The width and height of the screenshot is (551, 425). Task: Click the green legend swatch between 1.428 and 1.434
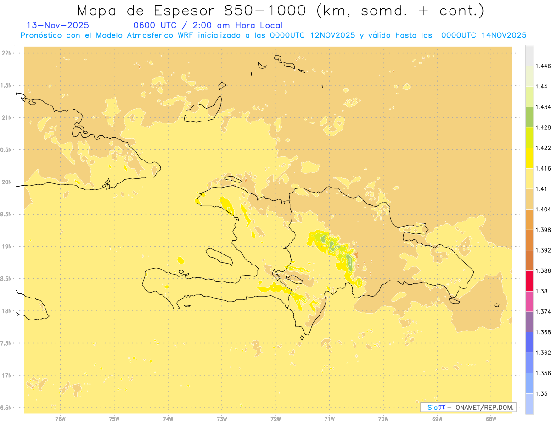(529, 117)
